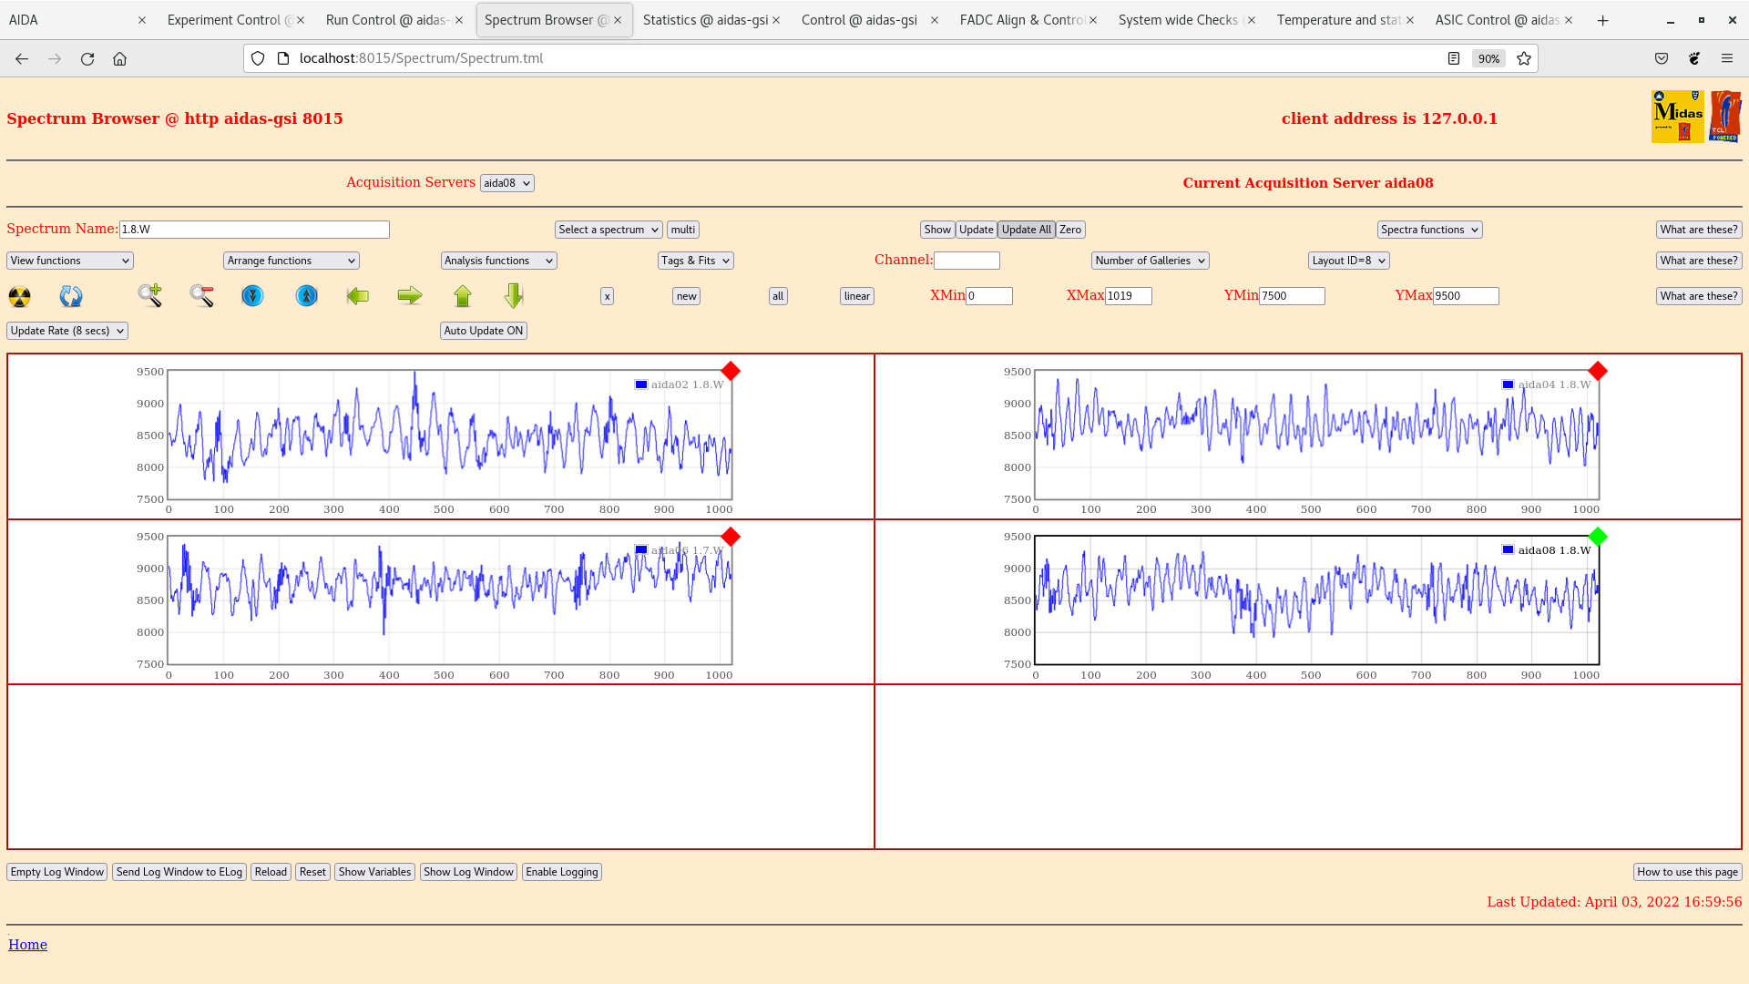The image size is (1749, 984).
Task: Expand the Tags & Fits dropdown
Action: [x=696, y=261]
